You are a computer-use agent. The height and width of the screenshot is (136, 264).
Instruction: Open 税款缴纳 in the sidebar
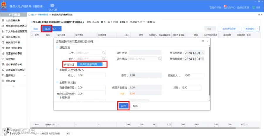click(x=11, y=59)
